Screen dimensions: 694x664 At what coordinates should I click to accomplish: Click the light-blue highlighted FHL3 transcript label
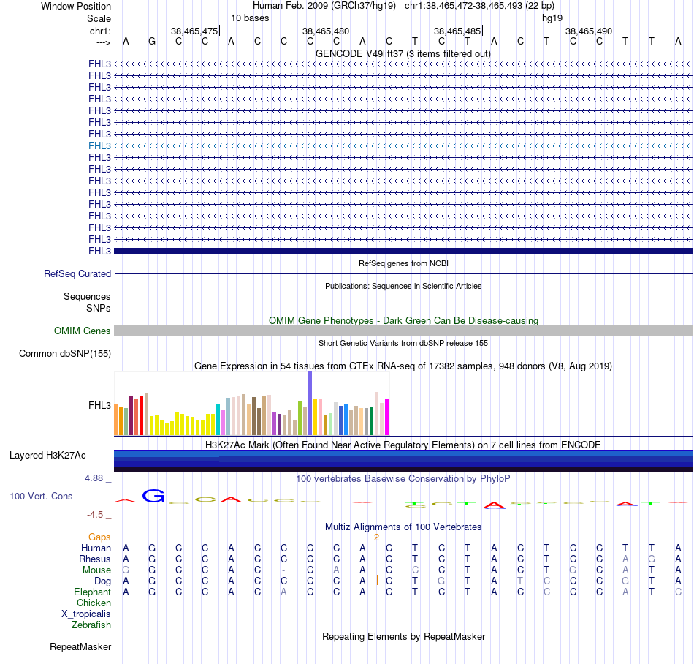click(99, 146)
